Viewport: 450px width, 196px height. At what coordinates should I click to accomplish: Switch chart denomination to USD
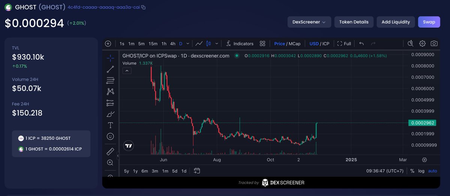coord(314,44)
